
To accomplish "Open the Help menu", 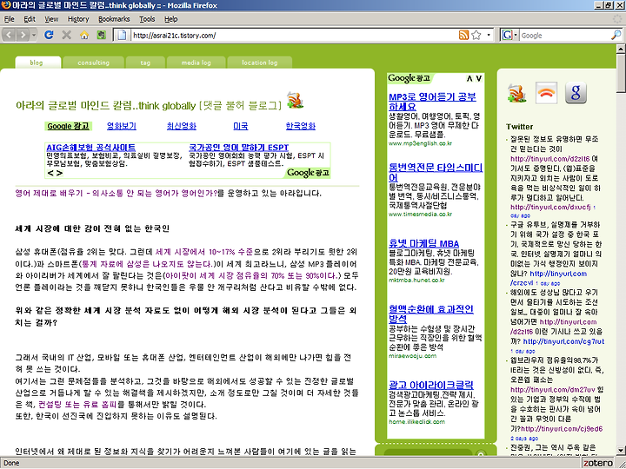I will click(x=171, y=19).
